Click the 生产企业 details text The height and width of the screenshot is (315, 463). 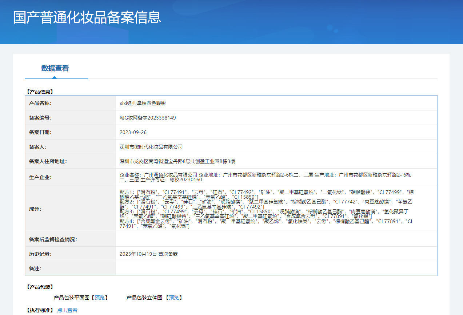pos(266,177)
